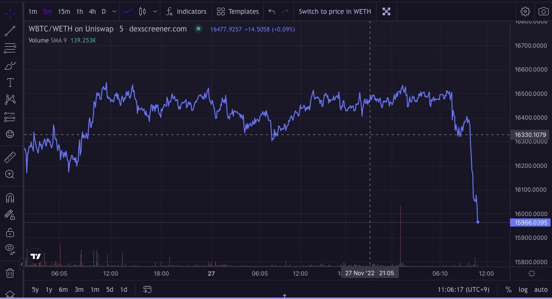
Task: Expand bottom panel up-arrow toggle
Action: tap(284, 296)
